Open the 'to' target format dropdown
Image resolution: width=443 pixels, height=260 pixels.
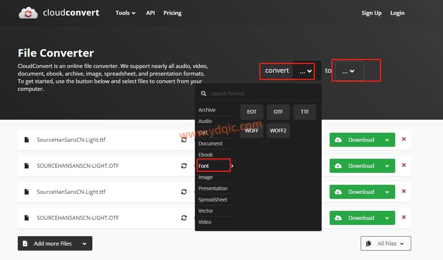coord(349,71)
